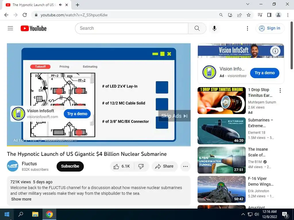Open the browser zoom magnifier icon
Viewport: 294px width, 220px height.
(221, 15)
